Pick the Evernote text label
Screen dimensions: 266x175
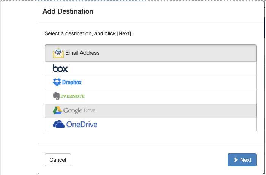pos(72,96)
